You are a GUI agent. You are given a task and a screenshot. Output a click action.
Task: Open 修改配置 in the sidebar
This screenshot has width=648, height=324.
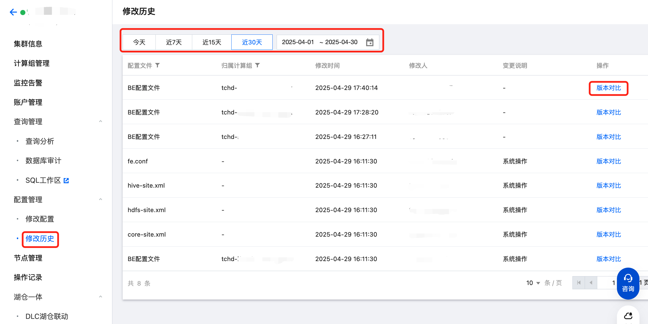click(x=40, y=219)
